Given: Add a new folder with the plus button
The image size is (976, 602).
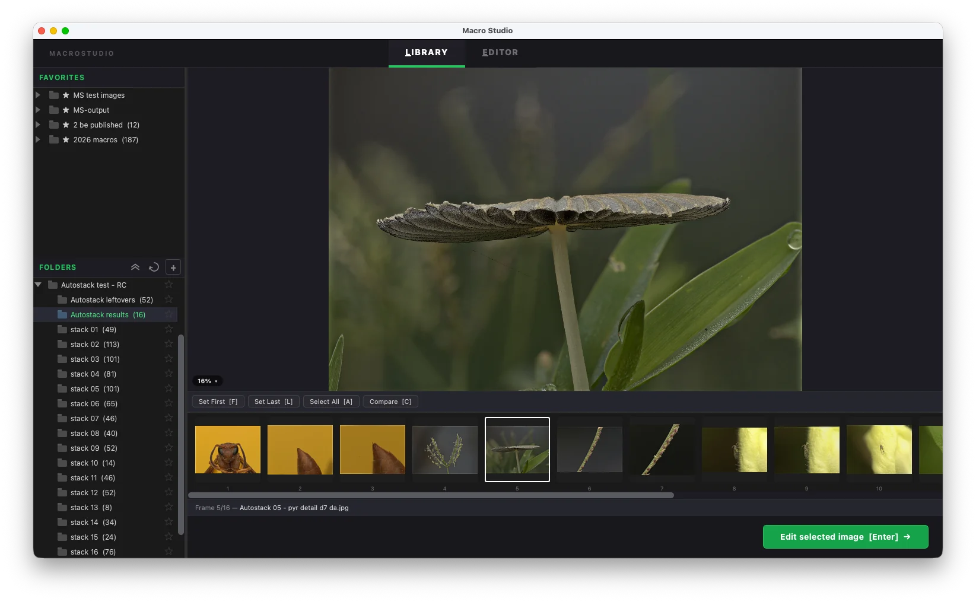Looking at the screenshot, I should click(x=173, y=267).
